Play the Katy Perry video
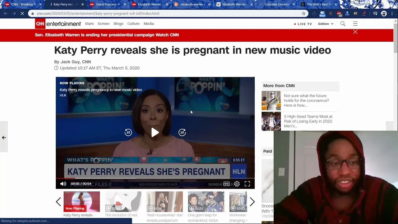The height and width of the screenshot is (224, 398). [x=155, y=133]
